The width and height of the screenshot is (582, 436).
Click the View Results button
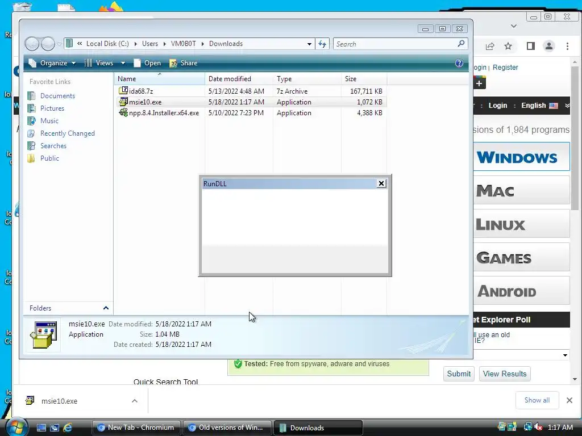coord(505,374)
